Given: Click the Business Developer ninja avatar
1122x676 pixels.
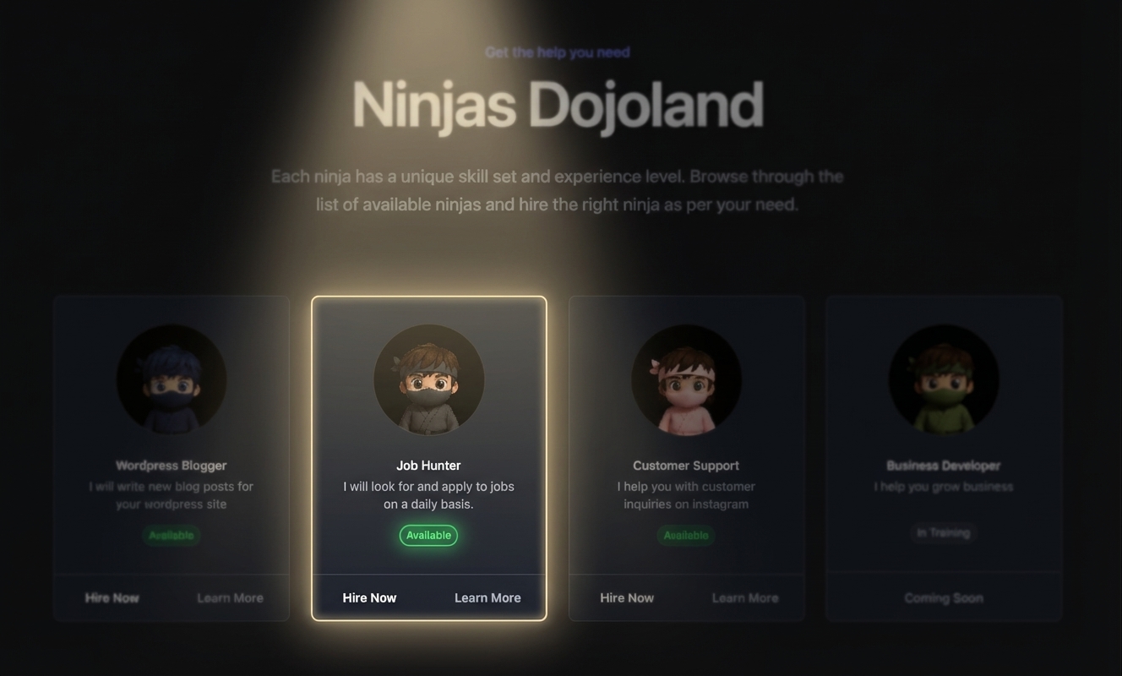Looking at the screenshot, I should tap(944, 379).
